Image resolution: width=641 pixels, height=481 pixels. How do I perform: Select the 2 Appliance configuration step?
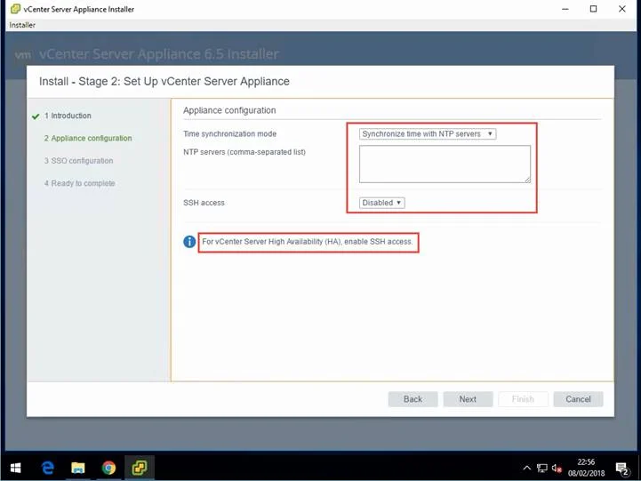[x=88, y=138]
